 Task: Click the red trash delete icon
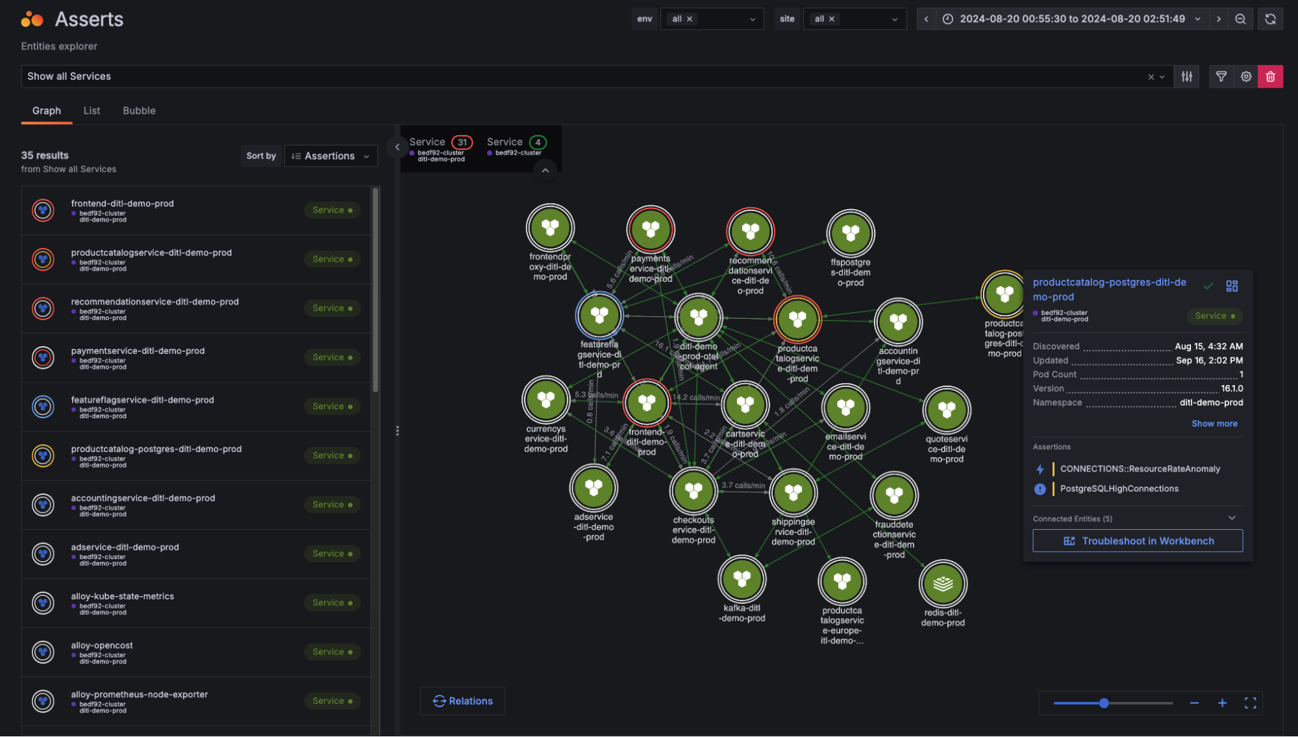(1270, 76)
